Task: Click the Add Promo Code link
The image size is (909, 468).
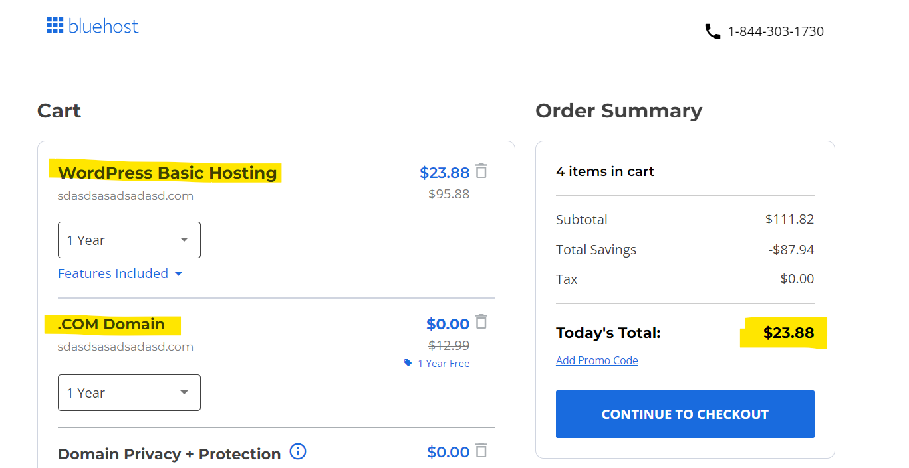Action: tap(596, 360)
